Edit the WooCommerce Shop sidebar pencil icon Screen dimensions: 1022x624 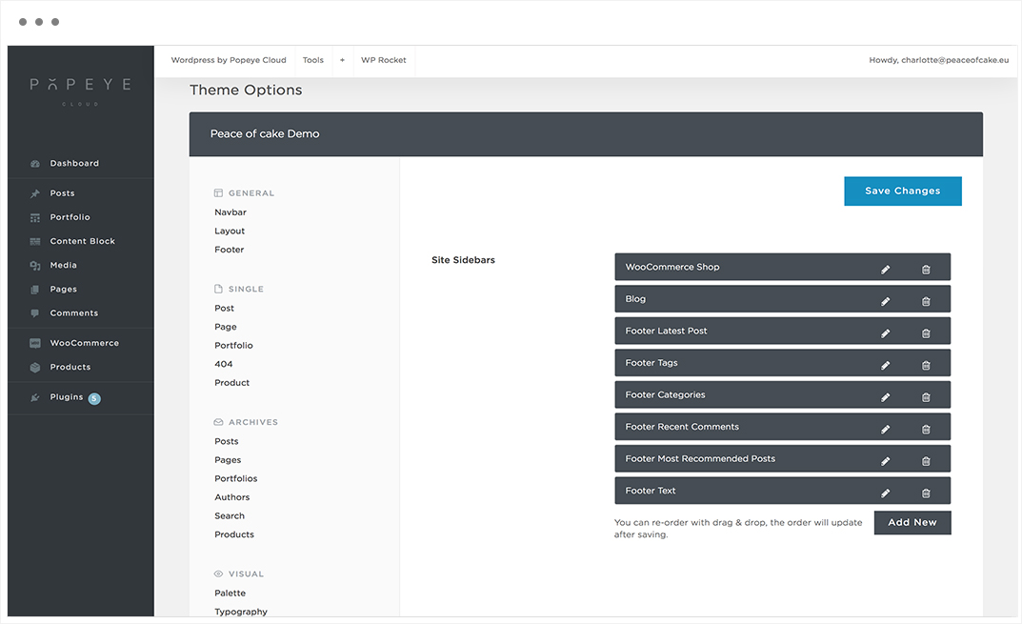click(x=885, y=270)
